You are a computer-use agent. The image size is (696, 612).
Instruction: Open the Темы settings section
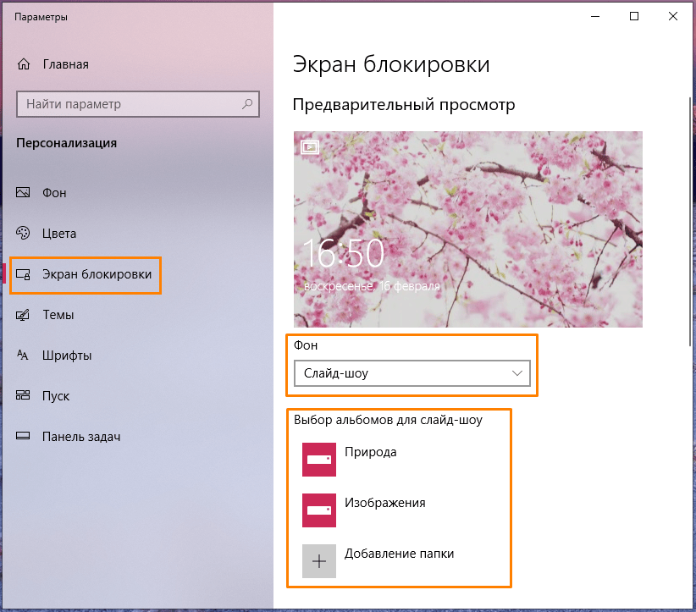point(58,315)
